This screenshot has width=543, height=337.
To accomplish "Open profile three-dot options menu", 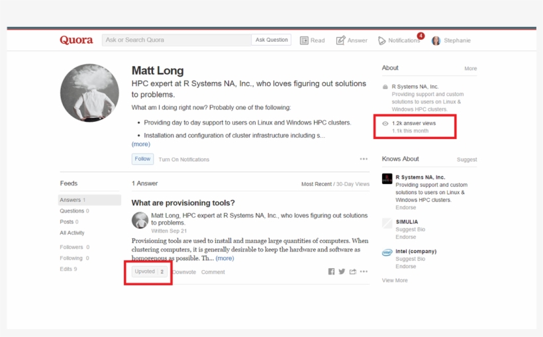I will (364, 159).
